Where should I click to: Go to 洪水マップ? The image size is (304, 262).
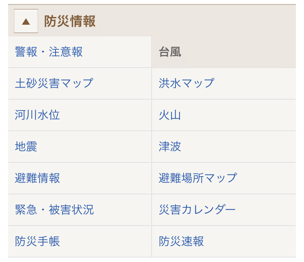(186, 83)
